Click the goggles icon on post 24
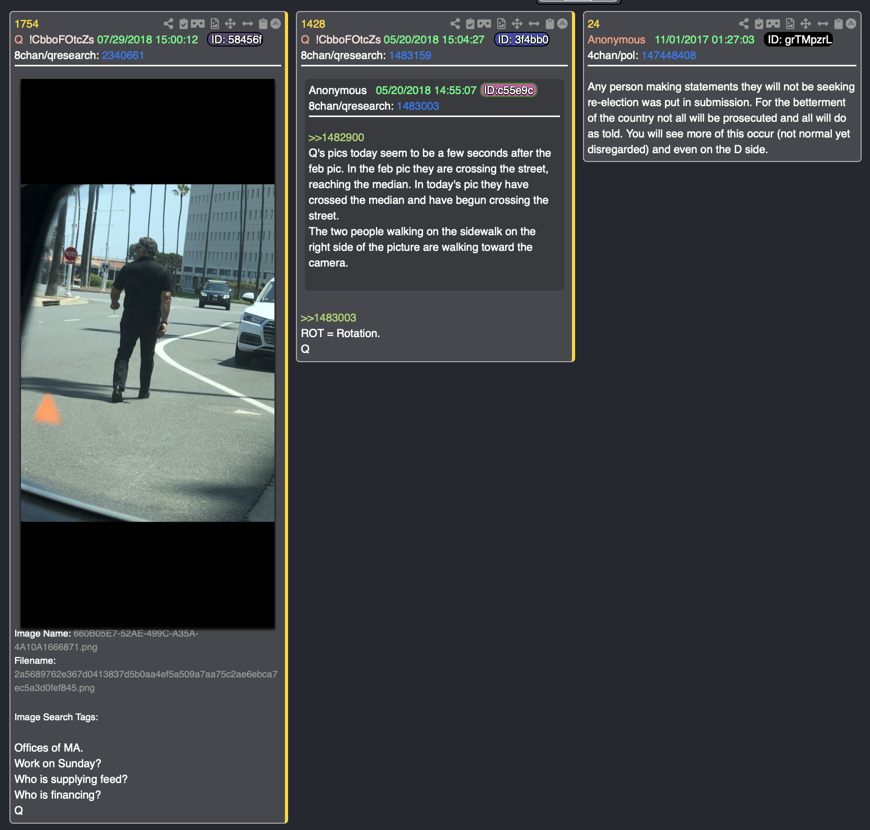The width and height of the screenshot is (870, 830). click(x=773, y=24)
